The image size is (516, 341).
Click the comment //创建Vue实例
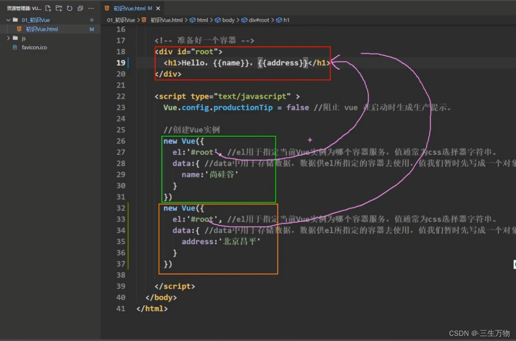point(192,130)
